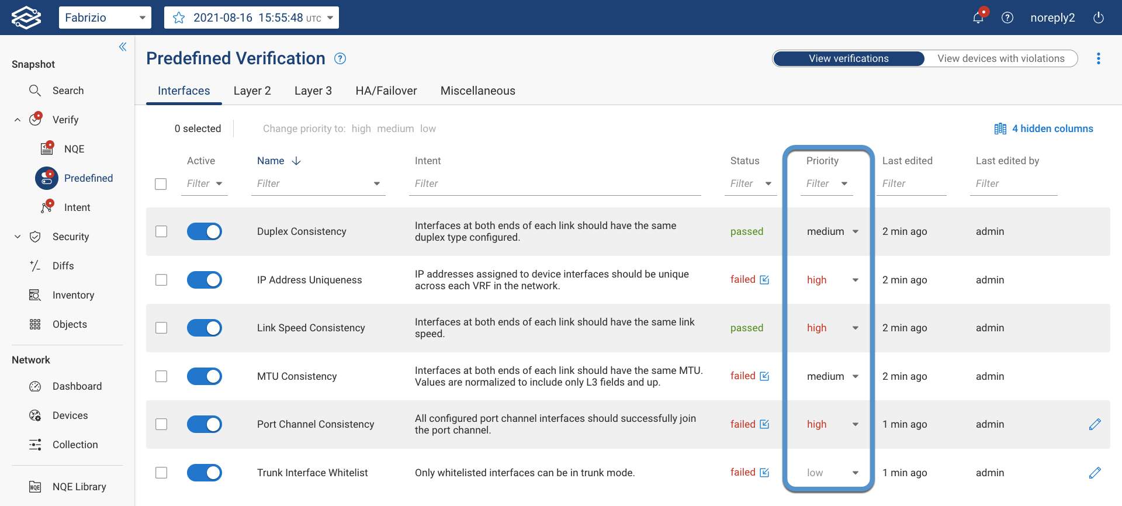Viewport: 1122px width, 506px height.
Task: Click the notification bell icon
Action: tap(978, 18)
